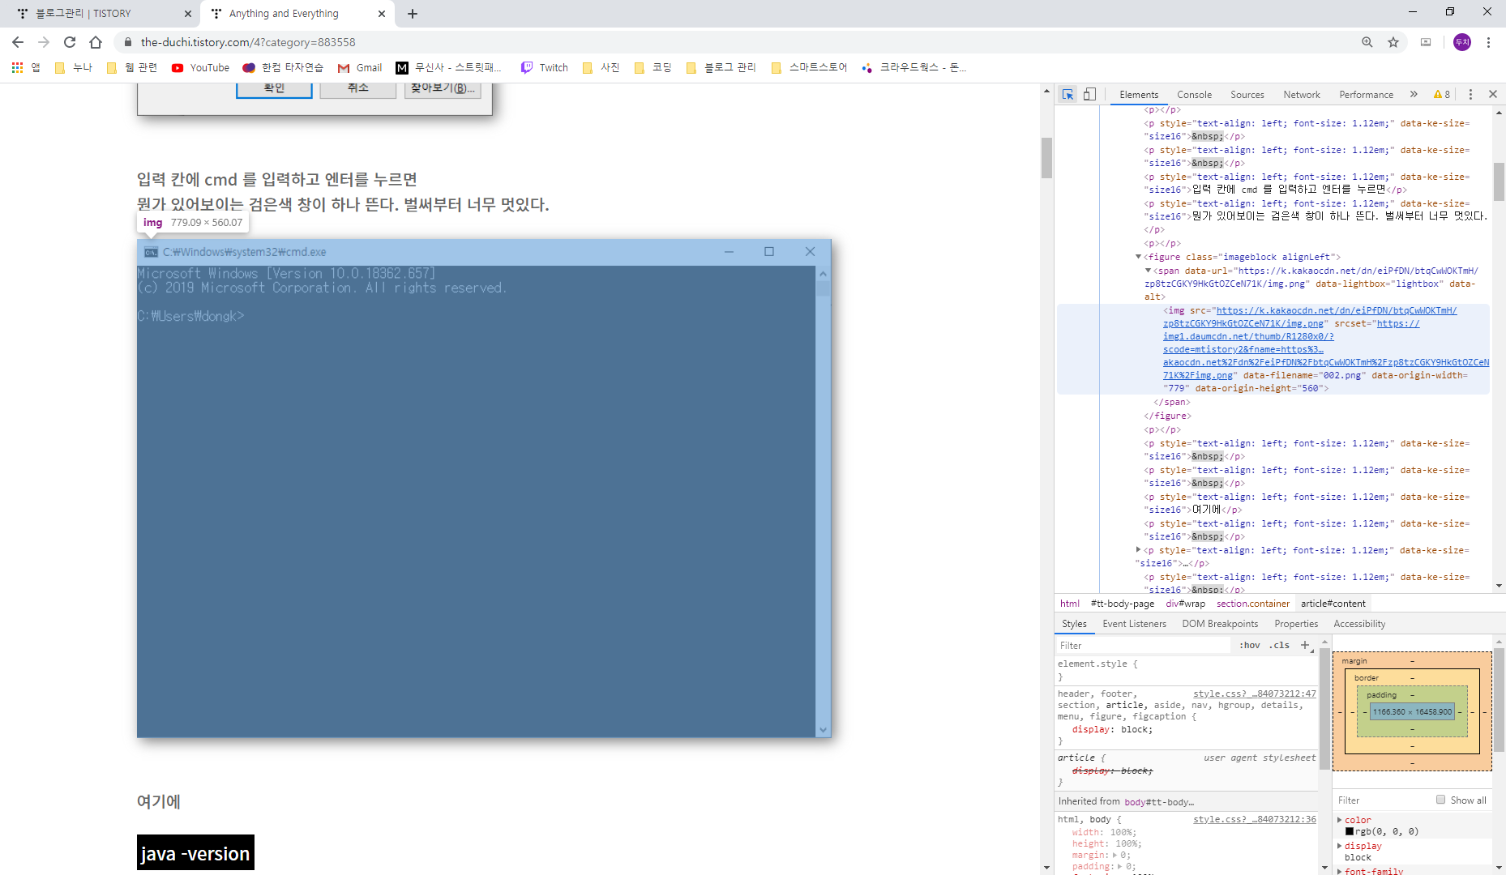
Task: Bookmark this page with the star
Action: tap(1393, 42)
